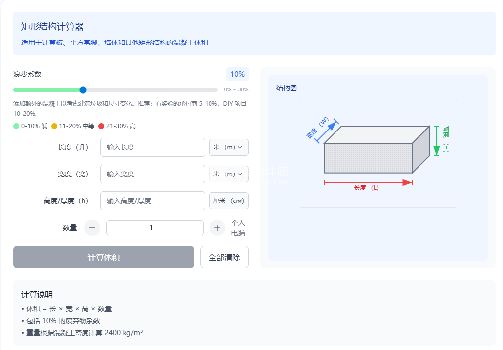Open the width unit dropdown
This screenshot has width=503, height=350.
[229, 174]
